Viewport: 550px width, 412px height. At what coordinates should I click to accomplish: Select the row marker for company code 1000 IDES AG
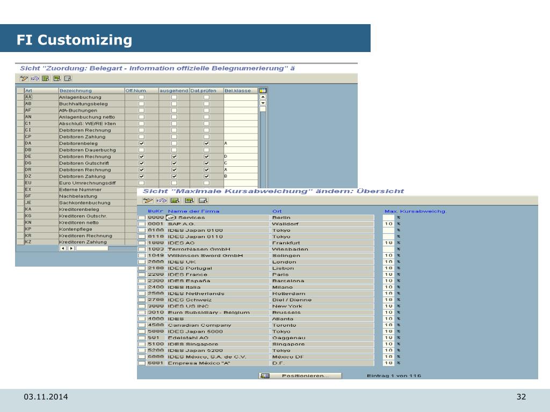click(141, 243)
